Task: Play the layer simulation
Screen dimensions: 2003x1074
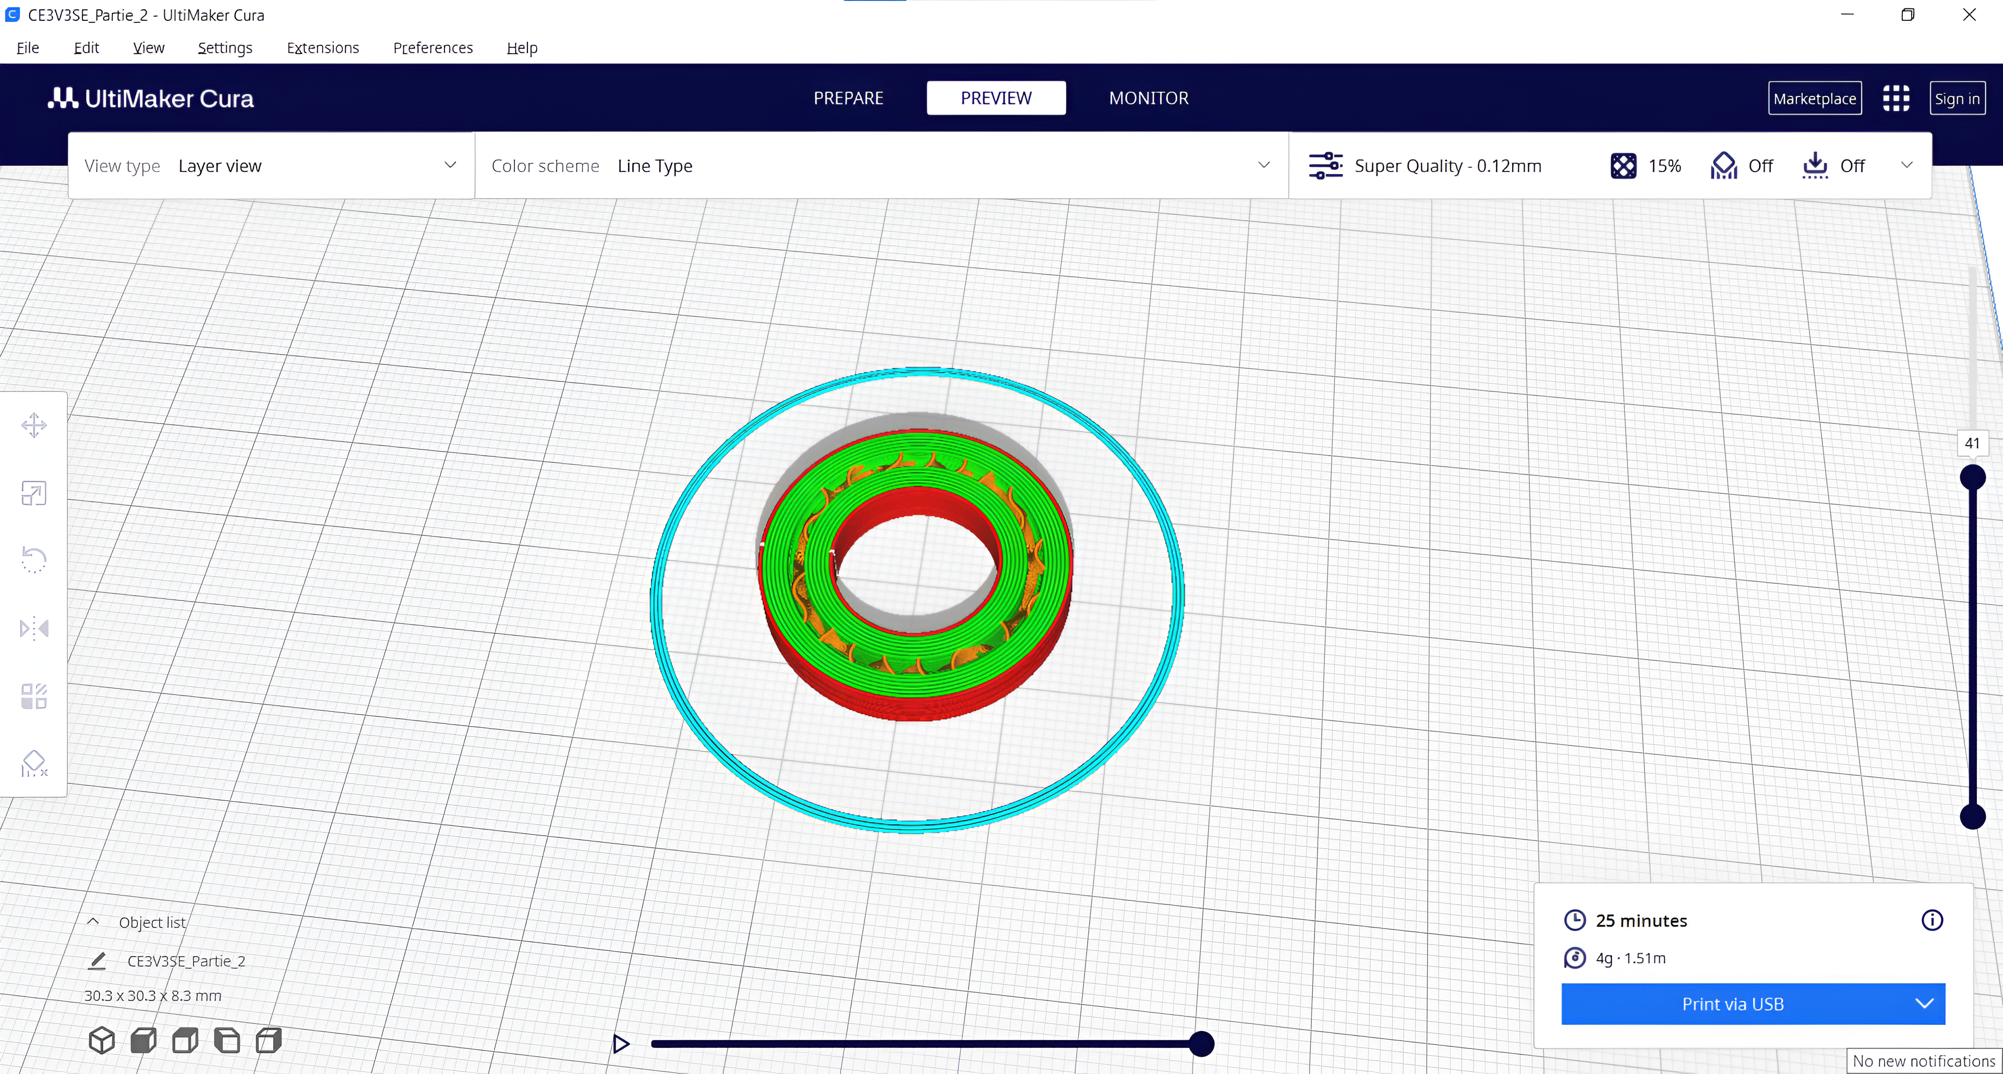Action: (621, 1044)
